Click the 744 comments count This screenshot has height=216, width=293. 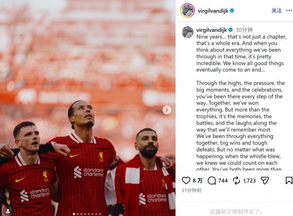[x=223, y=181]
